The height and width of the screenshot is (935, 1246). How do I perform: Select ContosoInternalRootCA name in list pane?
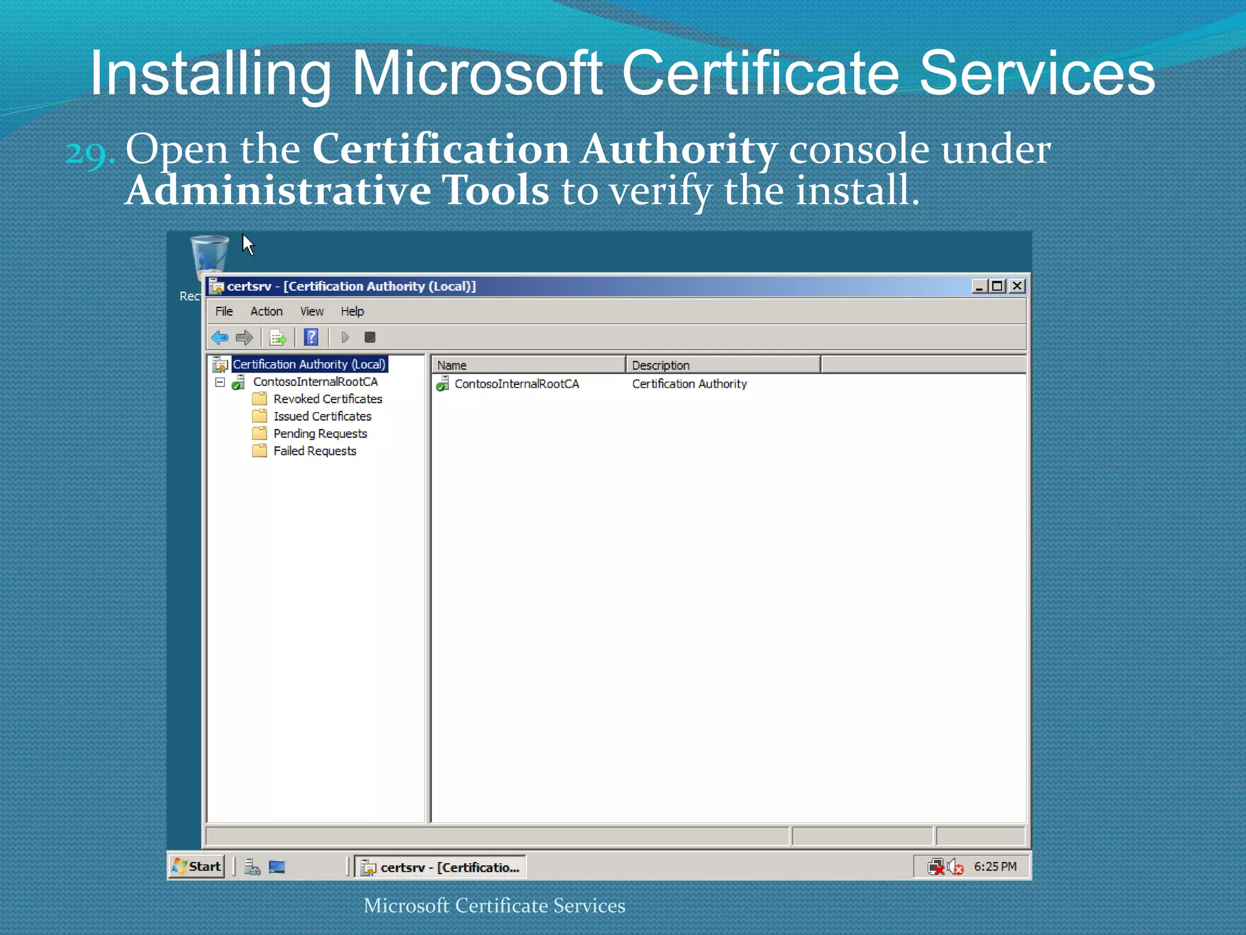[x=517, y=383]
